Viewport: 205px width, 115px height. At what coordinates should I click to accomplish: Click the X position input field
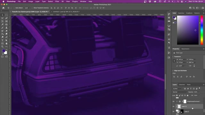point(192,59)
